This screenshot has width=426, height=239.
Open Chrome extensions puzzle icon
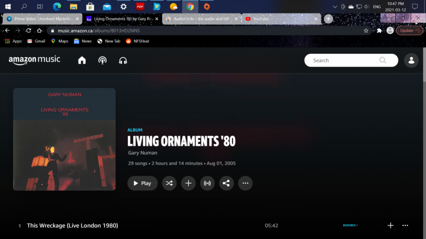[379, 31]
